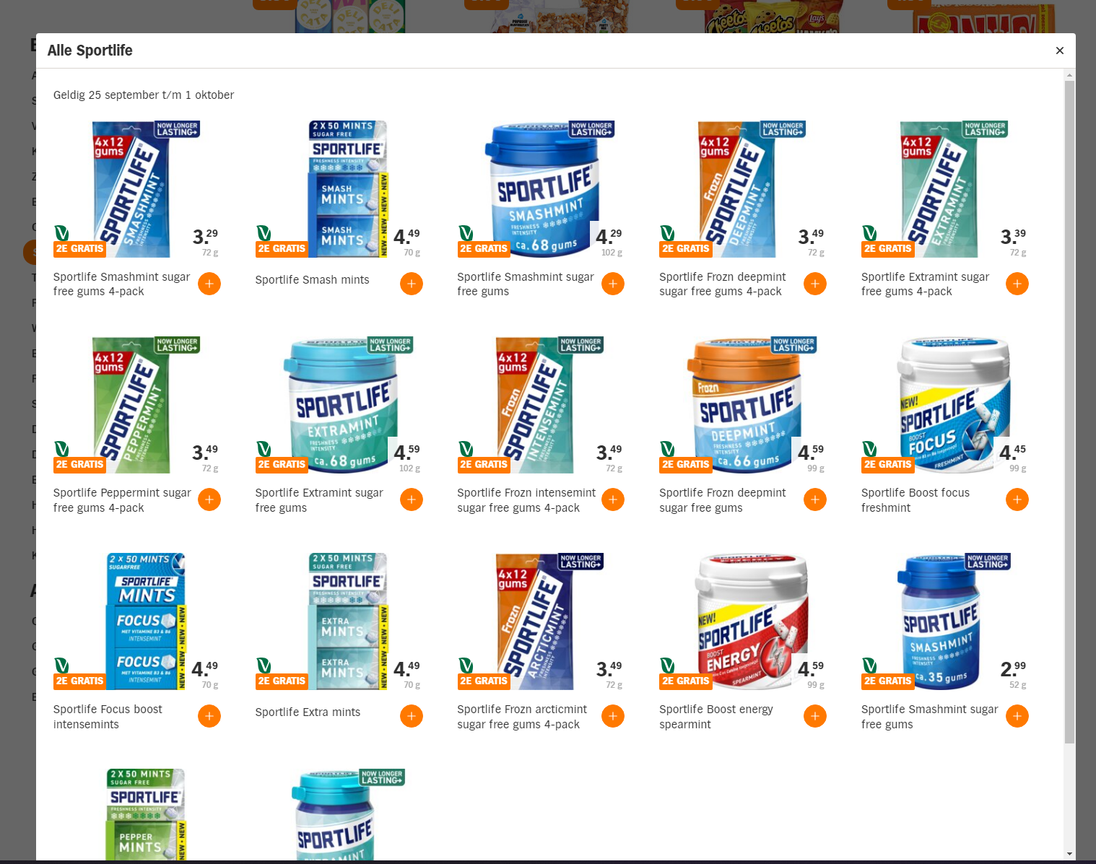Add Sportlife Peppermint 4-pack to basket

(209, 499)
